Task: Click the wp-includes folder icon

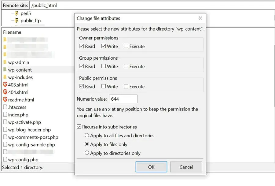Action: click(x=5, y=77)
